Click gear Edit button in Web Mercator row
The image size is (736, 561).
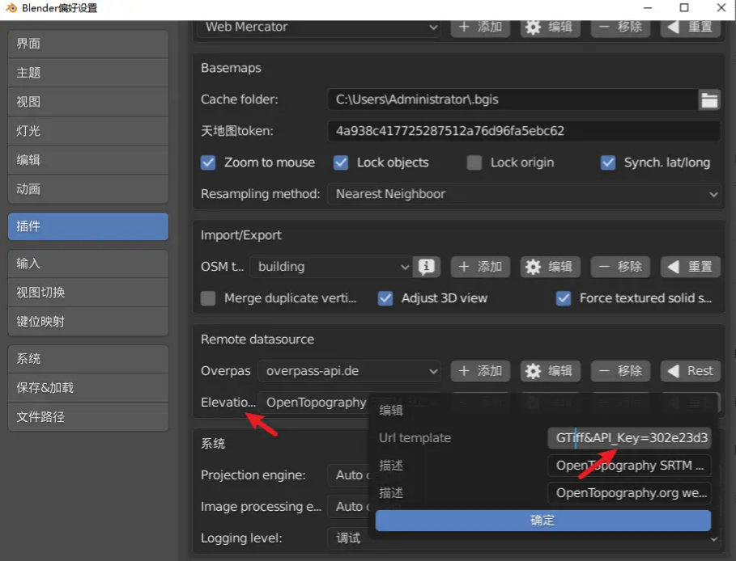coord(550,27)
